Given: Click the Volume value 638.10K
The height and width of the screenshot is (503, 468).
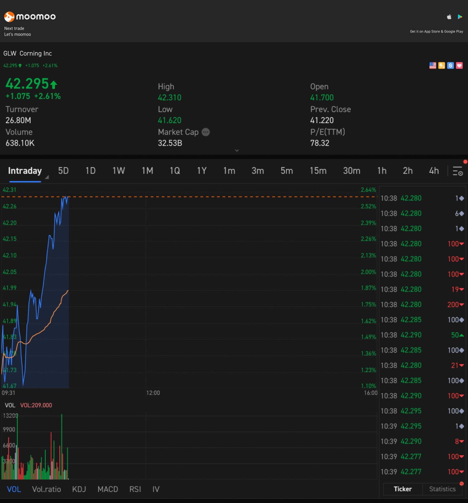Looking at the screenshot, I should pos(20,143).
